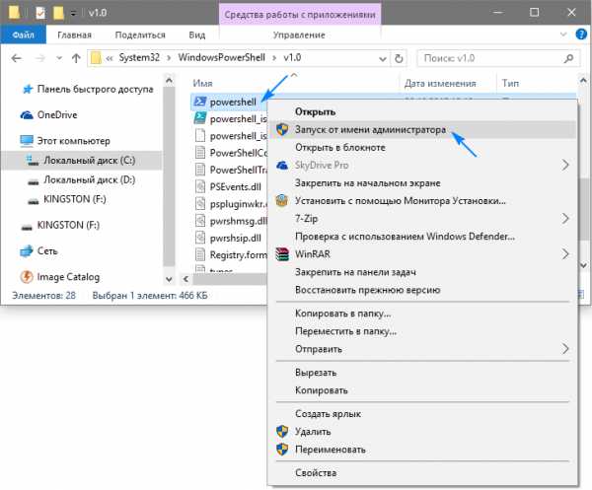Screen dimensions: 592x490
Task: Click shield icon next to Удалить
Action: (282, 432)
